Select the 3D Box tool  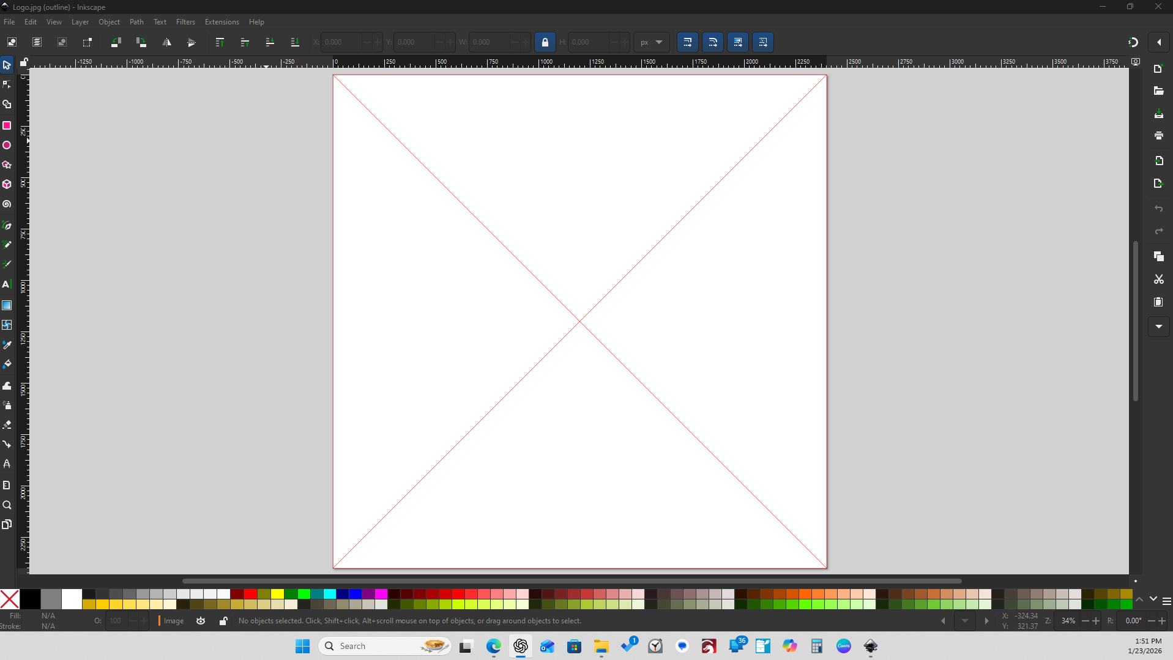(x=7, y=185)
